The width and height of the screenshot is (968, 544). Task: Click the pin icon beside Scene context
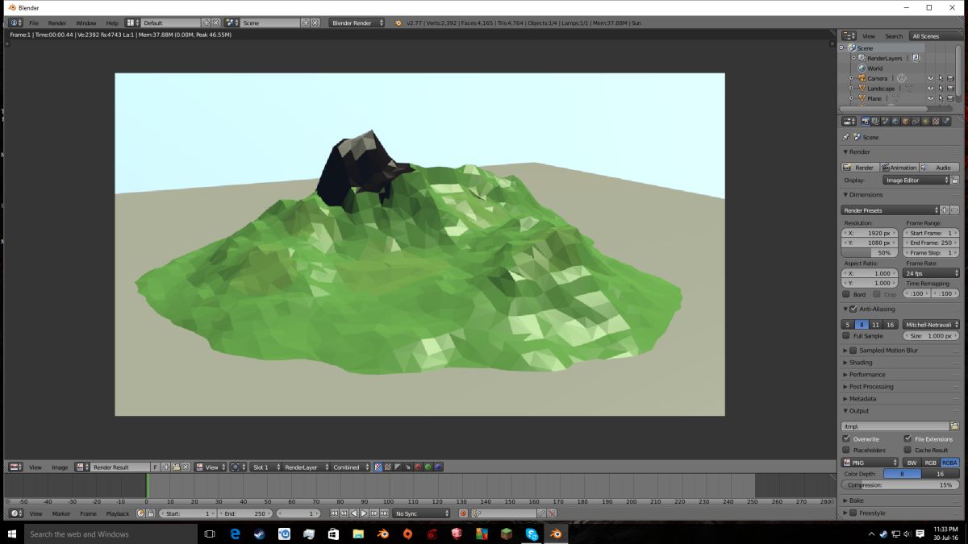click(846, 137)
